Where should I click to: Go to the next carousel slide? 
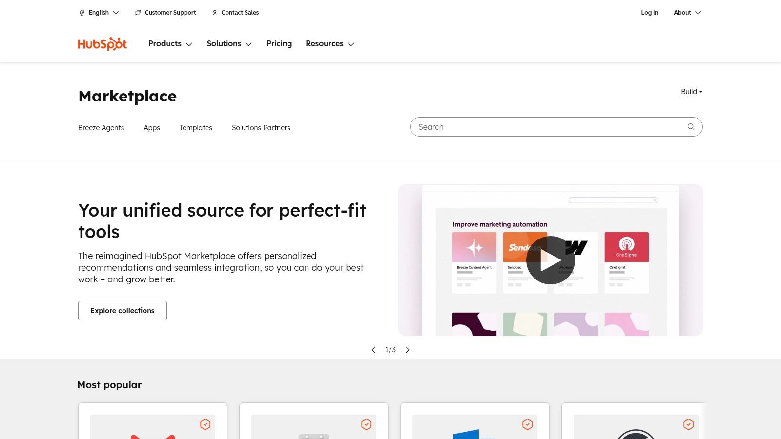point(408,350)
